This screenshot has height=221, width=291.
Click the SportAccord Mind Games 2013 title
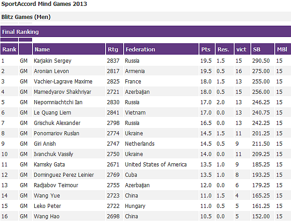click(x=44, y=4)
